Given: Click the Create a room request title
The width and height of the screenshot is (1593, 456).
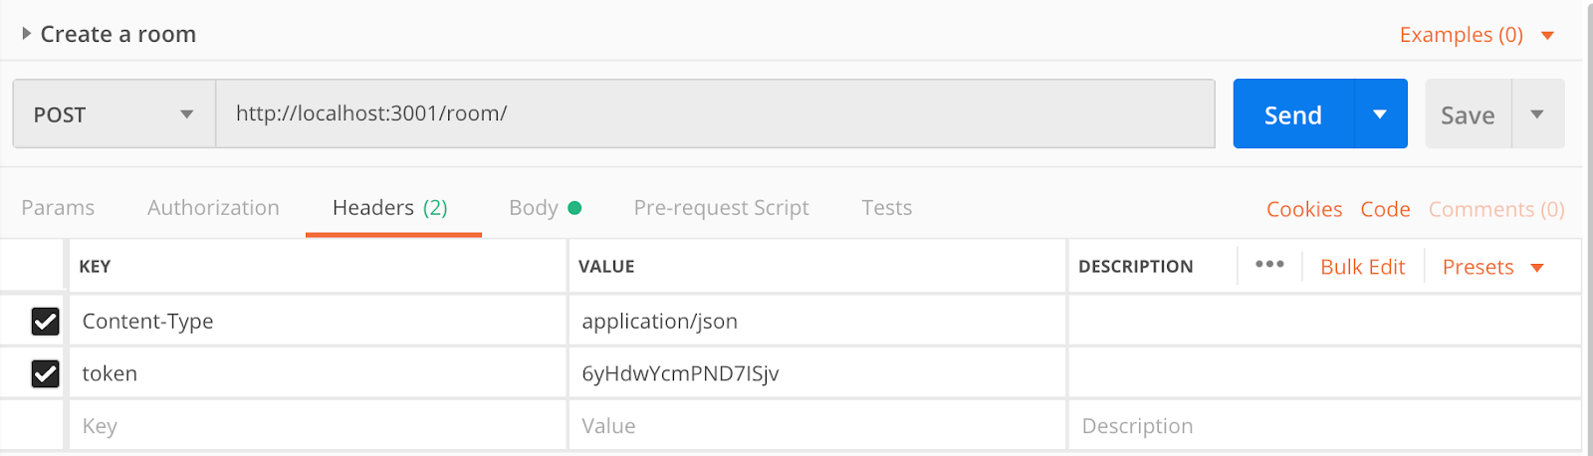Looking at the screenshot, I should 118,34.
